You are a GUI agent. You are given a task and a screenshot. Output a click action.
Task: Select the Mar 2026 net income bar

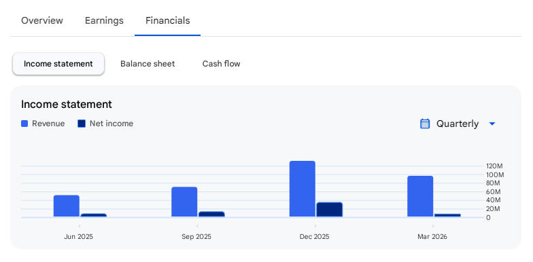447,215
